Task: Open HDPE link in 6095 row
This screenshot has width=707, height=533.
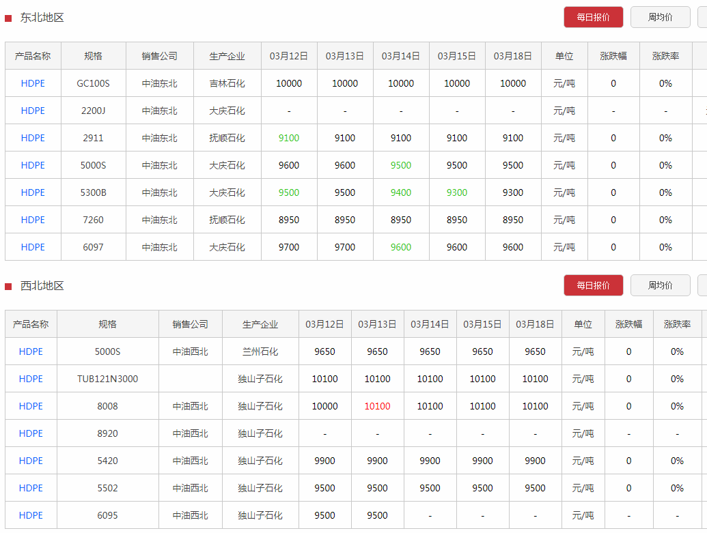Action: coord(31,515)
